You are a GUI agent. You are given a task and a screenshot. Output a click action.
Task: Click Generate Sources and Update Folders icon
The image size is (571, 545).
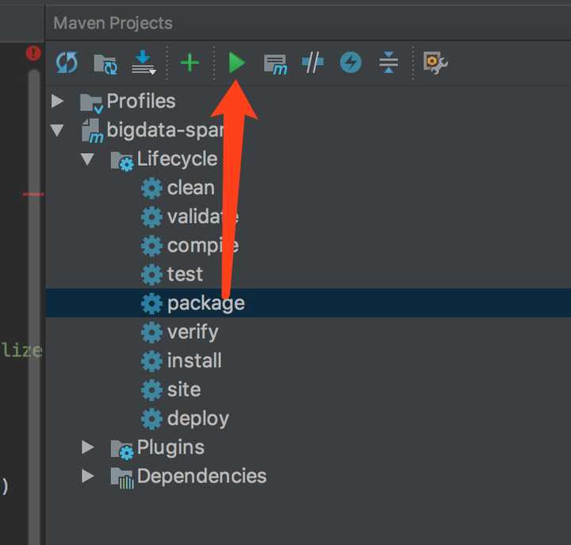pyautogui.click(x=105, y=63)
